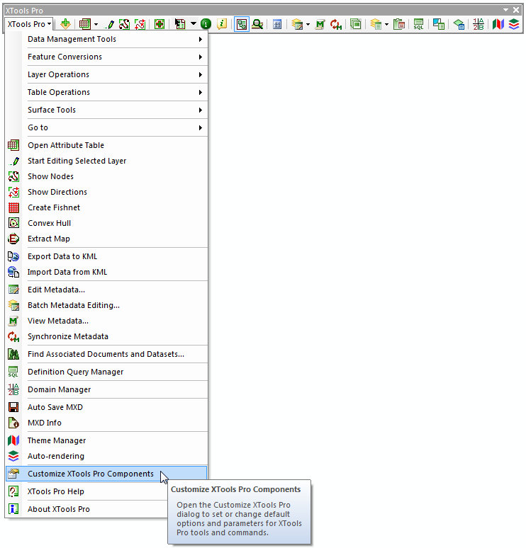The image size is (526, 548).
Task: Click the Synchronize Metadata icon in toolbar
Action: pyautogui.click(x=336, y=24)
